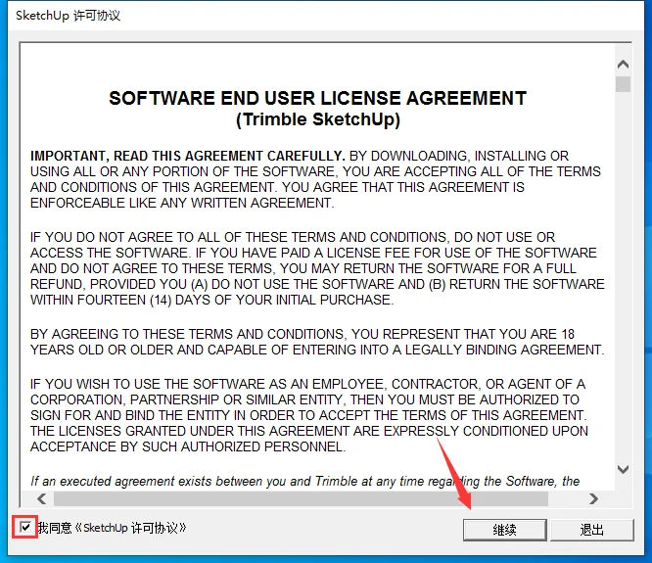The image size is (652, 563).
Task: Click the label 我同意《SketchUp 许可协议》
Action: [112, 528]
